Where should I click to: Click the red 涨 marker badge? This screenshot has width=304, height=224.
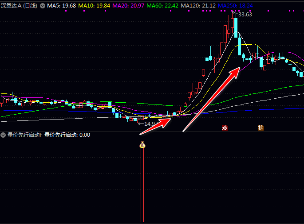(x=225, y=127)
